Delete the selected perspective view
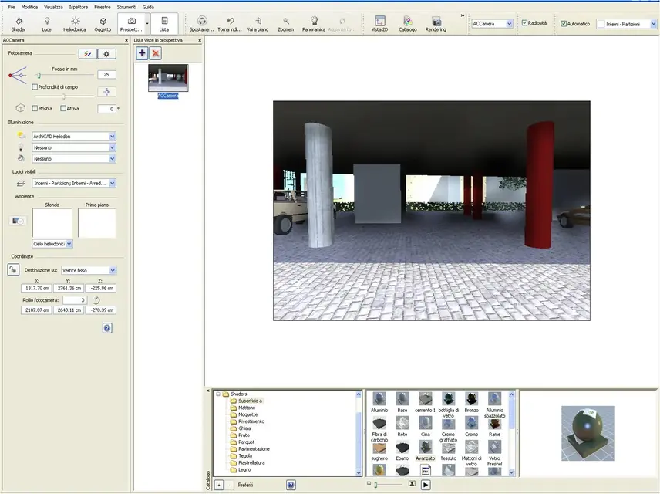 [x=156, y=53]
